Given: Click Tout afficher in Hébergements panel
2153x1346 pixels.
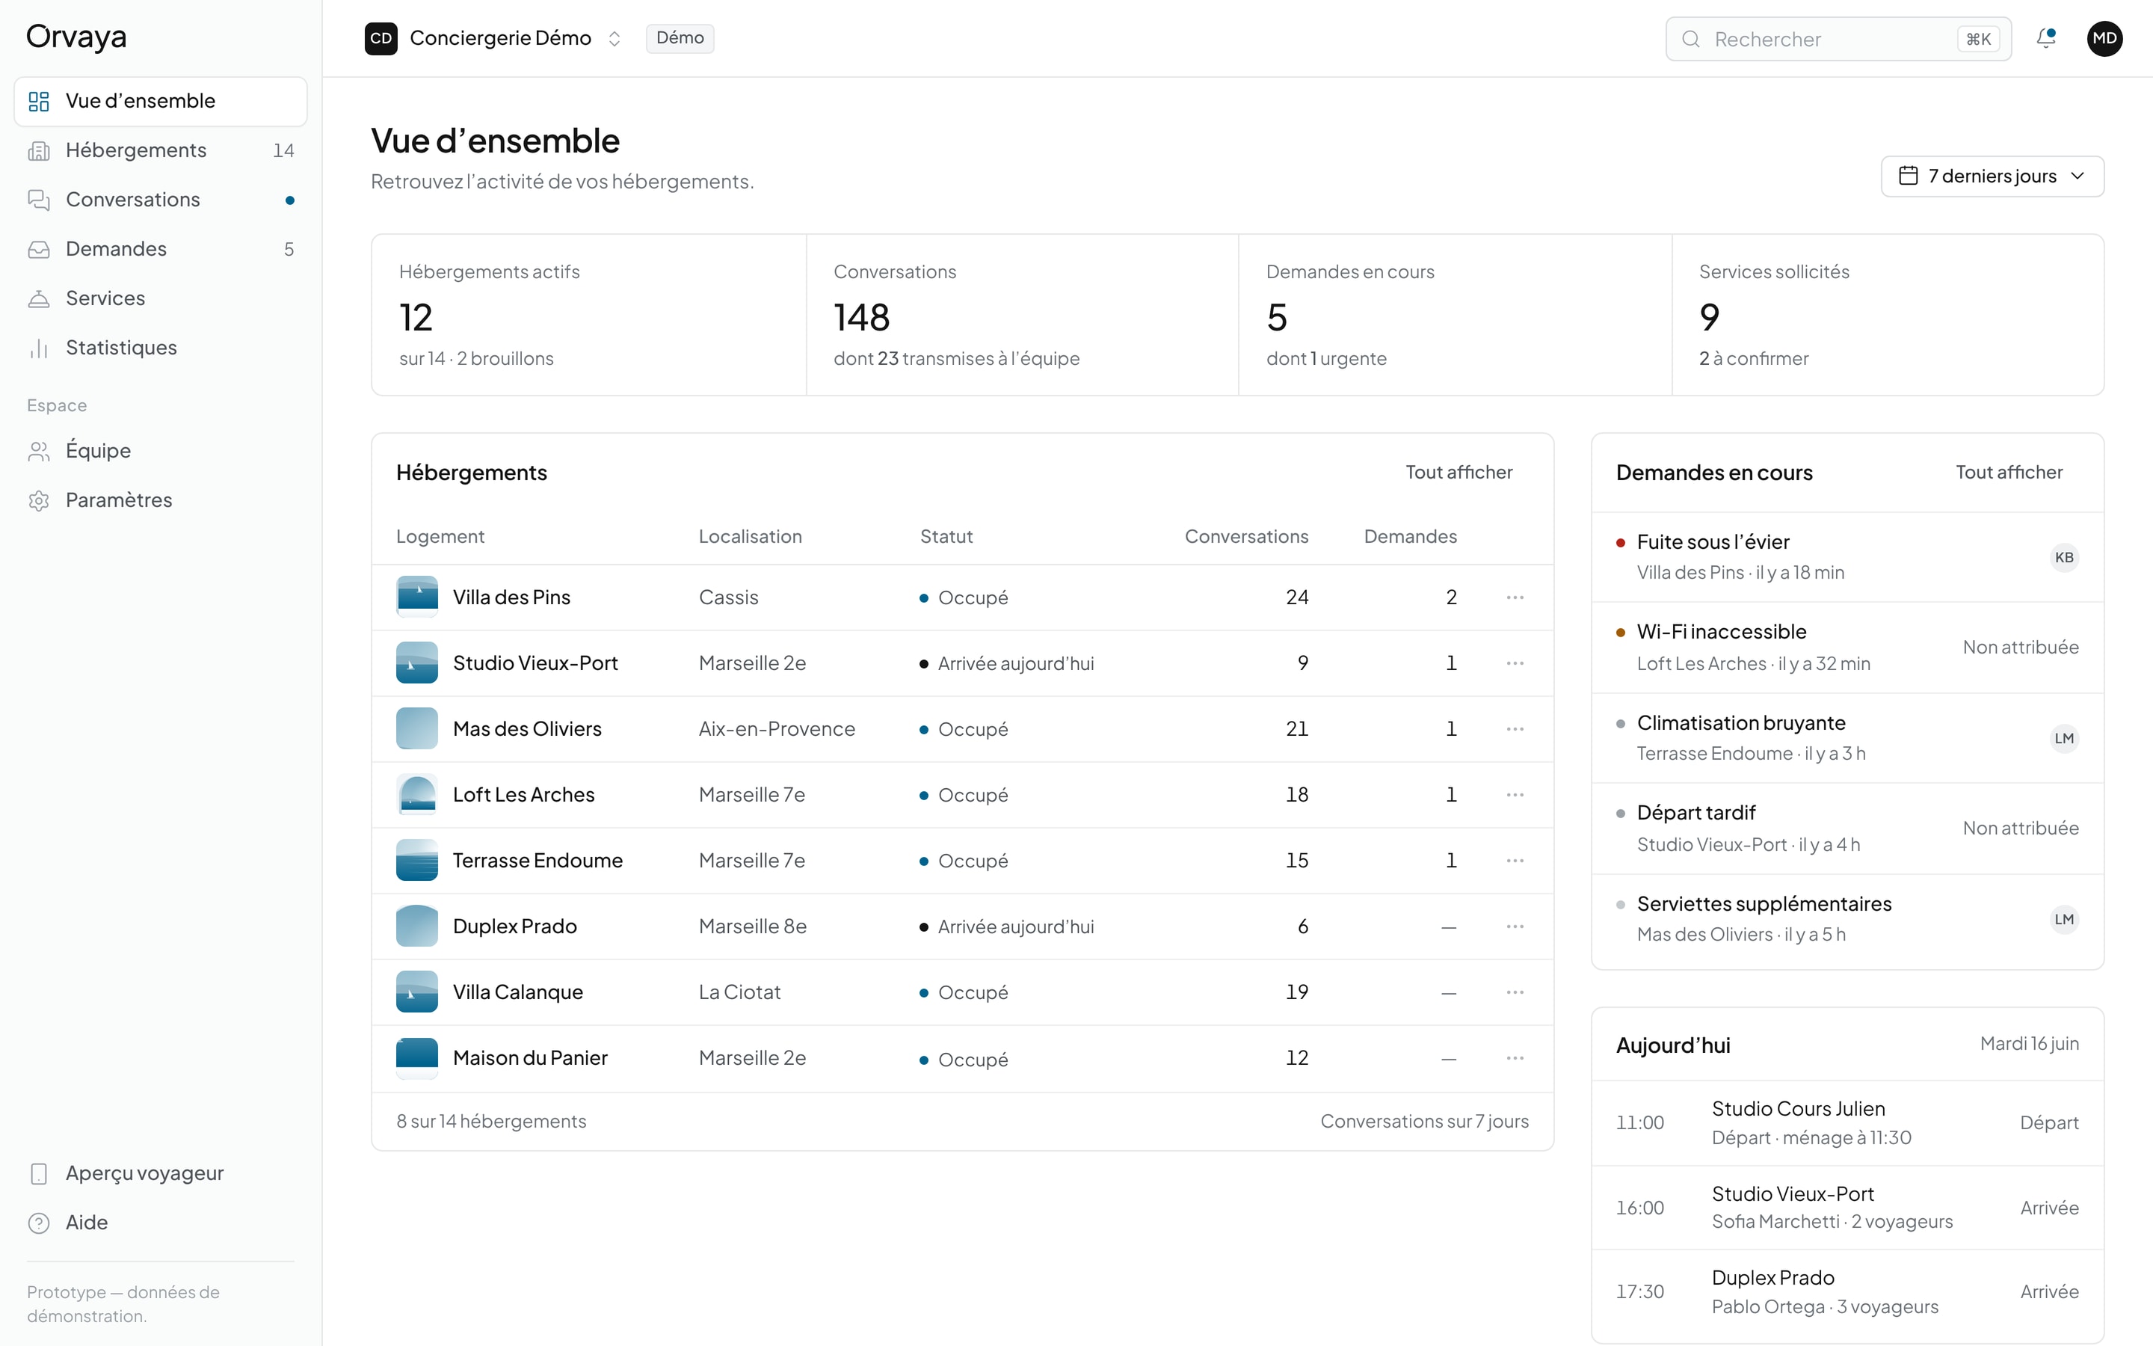Looking at the screenshot, I should click(x=1459, y=473).
